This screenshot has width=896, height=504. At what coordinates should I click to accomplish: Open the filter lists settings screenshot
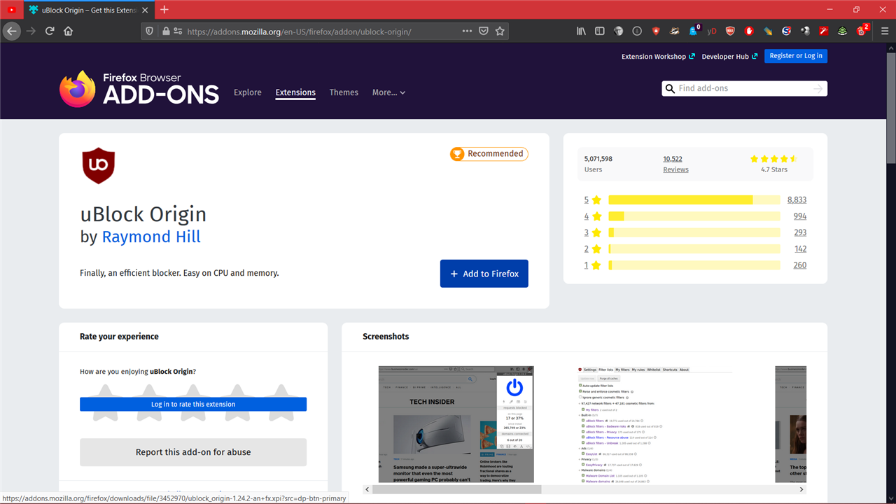654,424
